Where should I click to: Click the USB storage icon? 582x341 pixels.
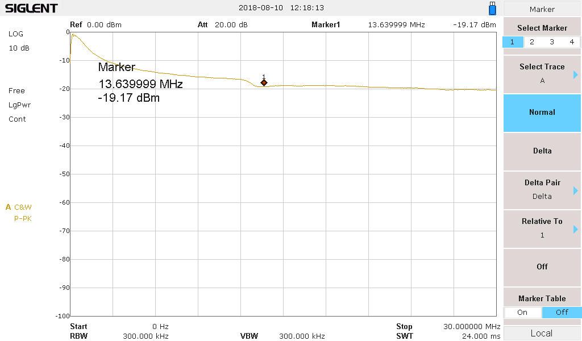click(492, 8)
